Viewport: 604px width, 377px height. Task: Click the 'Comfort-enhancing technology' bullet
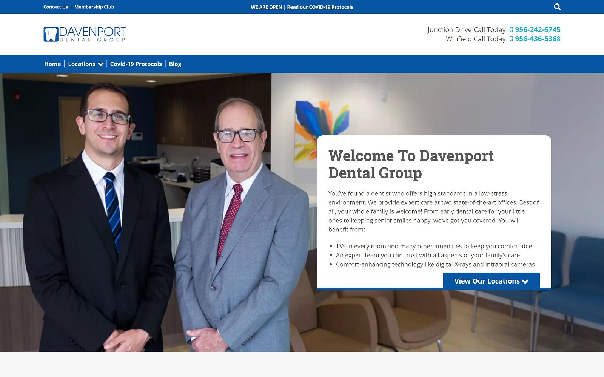[435, 264]
